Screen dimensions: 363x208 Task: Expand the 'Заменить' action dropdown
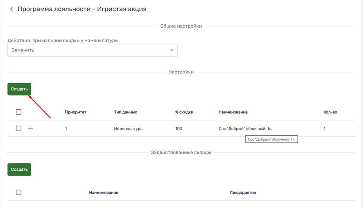pos(92,50)
